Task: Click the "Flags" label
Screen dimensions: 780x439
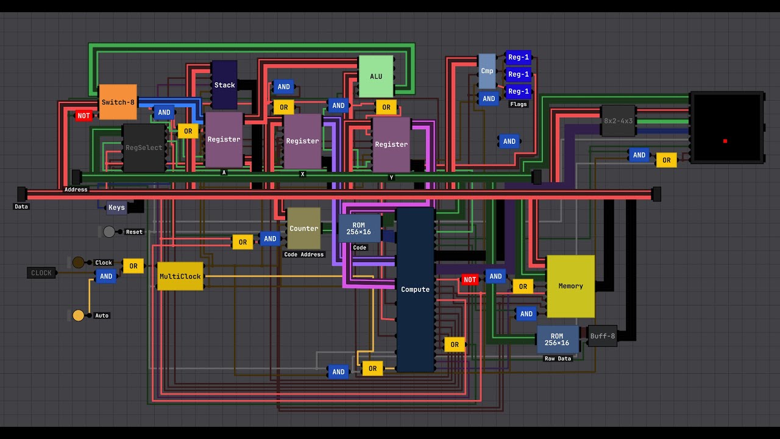Action: [x=519, y=104]
